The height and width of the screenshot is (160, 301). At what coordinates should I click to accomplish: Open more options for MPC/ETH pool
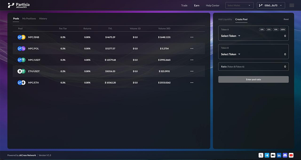pyautogui.click(x=192, y=83)
